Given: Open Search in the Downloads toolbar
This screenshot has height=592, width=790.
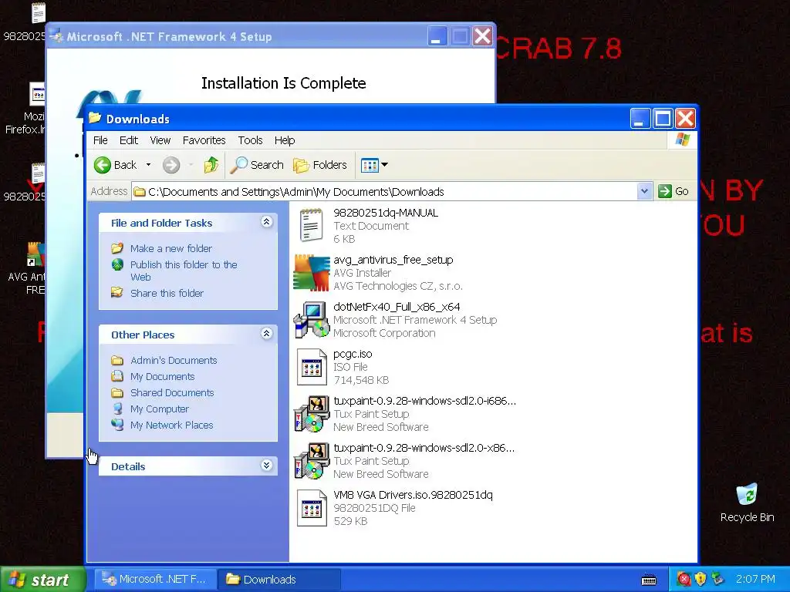Looking at the screenshot, I should 257,165.
